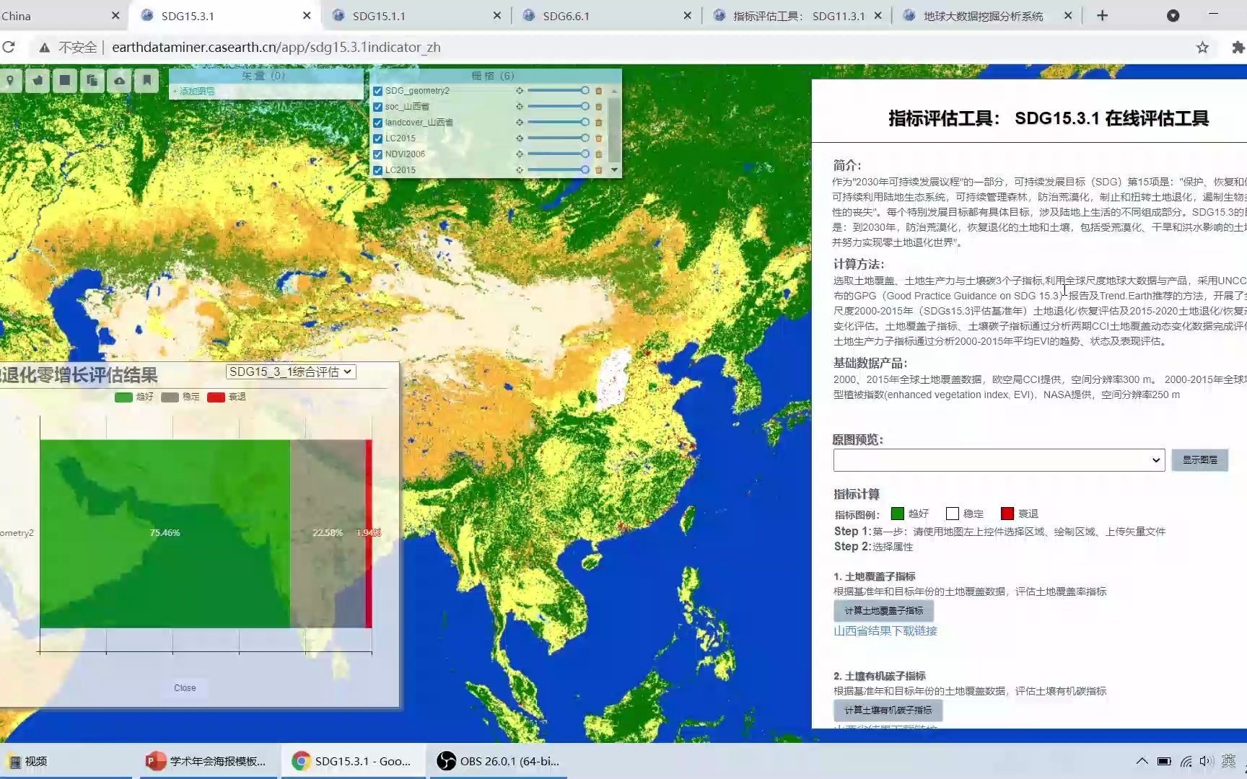Viewport: 1247px width, 779px height.
Task: Zoom to the landcover_山西省 layer extent
Action: pyautogui.click(x=519, y=123)
